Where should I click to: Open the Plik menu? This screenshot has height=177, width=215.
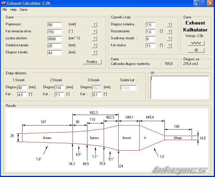(5, 10)
